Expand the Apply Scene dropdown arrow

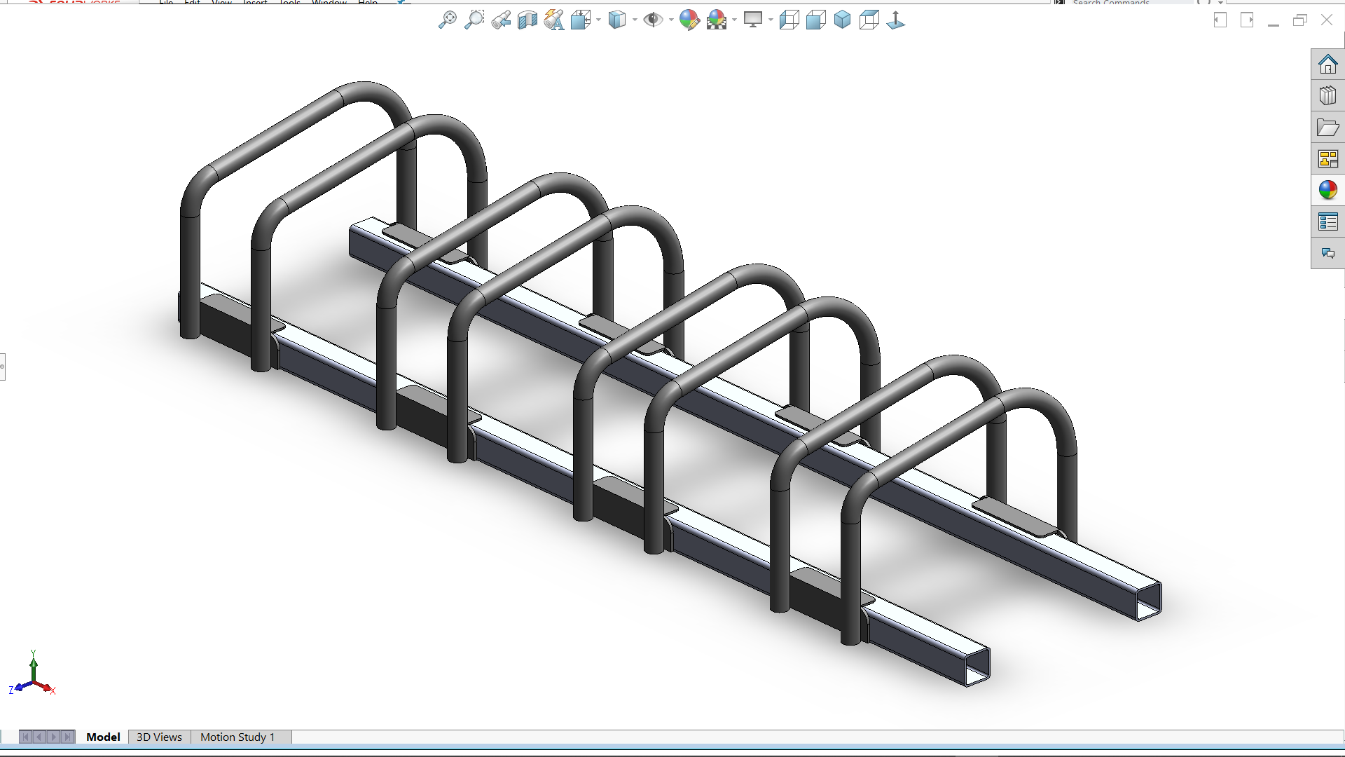(734, 20)
